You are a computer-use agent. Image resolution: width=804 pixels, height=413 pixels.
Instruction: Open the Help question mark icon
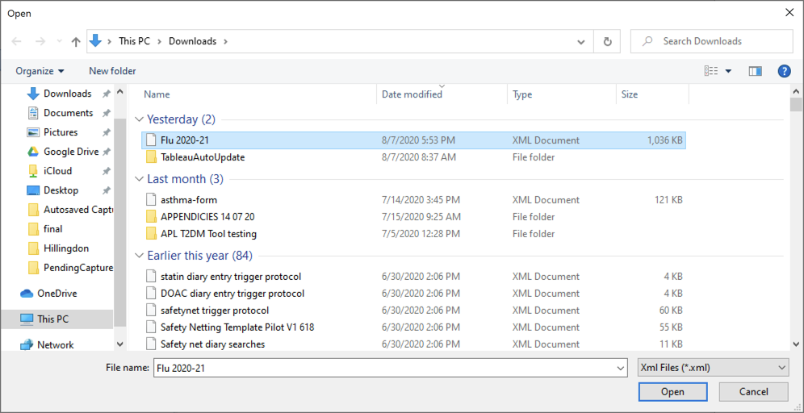[x=784, y=71]
